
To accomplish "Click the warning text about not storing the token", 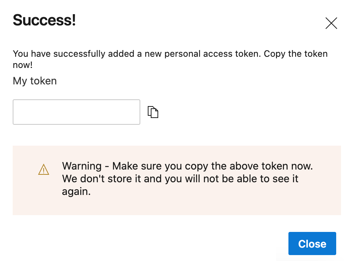I will [x=187, y=179].
